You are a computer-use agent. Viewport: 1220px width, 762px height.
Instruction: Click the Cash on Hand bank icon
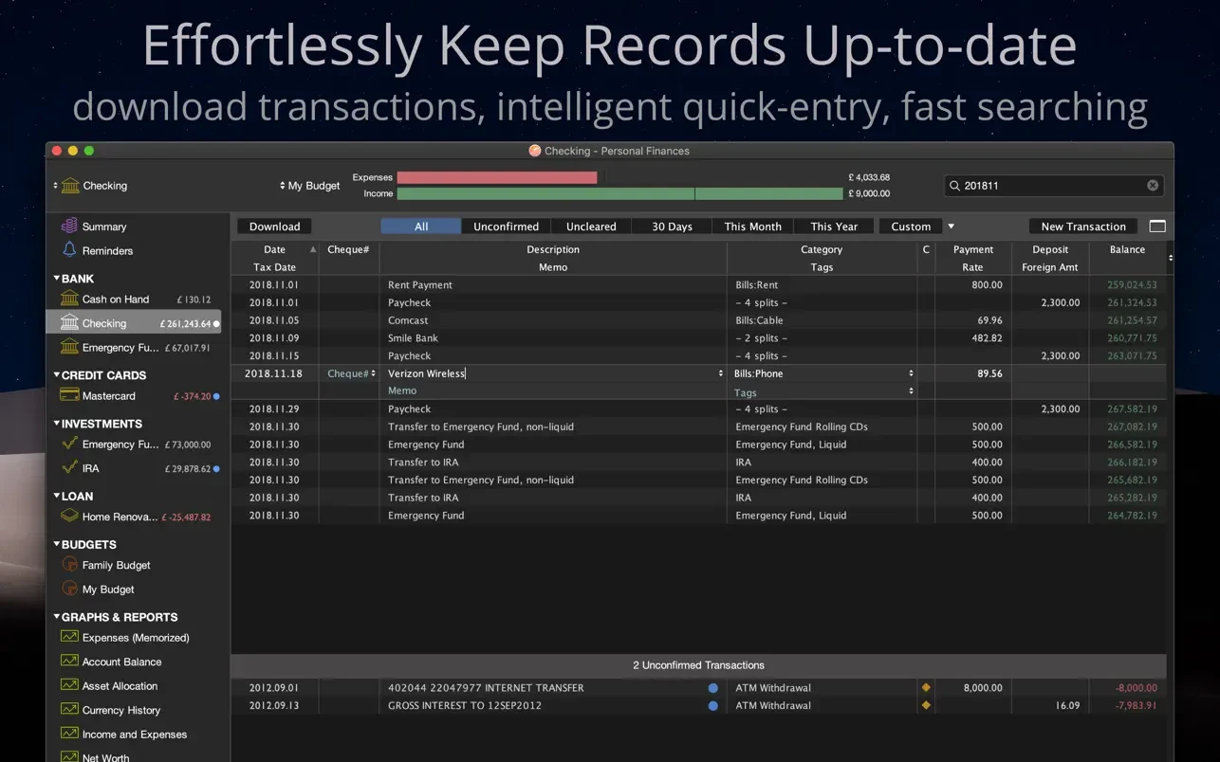[x=69, y=299]
